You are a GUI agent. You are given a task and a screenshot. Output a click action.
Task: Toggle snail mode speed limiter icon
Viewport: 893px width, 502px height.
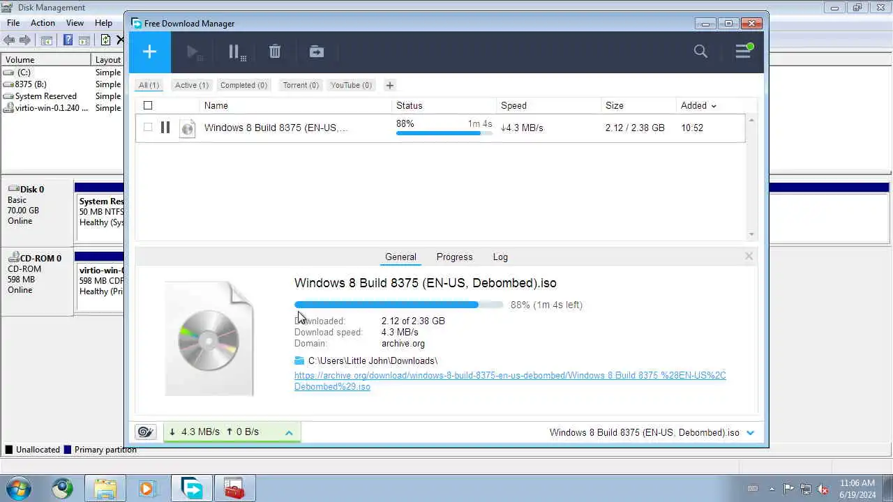tap(145, 432)
